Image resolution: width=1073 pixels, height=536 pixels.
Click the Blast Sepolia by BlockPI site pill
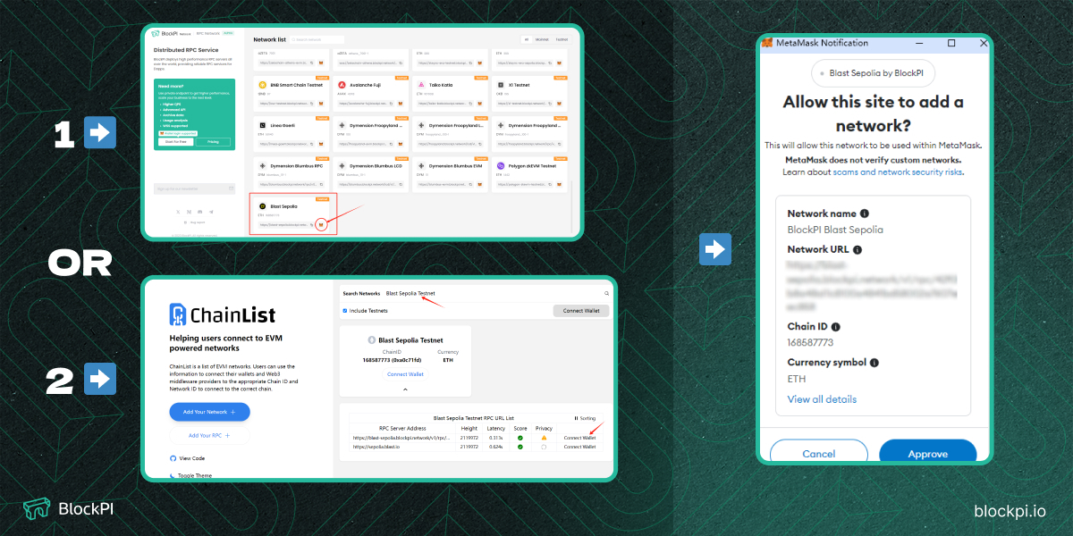coord(873,73)
